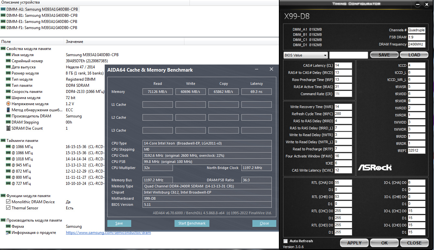This screenshot has height=250, width=434.
Task: Click the RTL (CHA) D0 field
Action: coord(343,183)
